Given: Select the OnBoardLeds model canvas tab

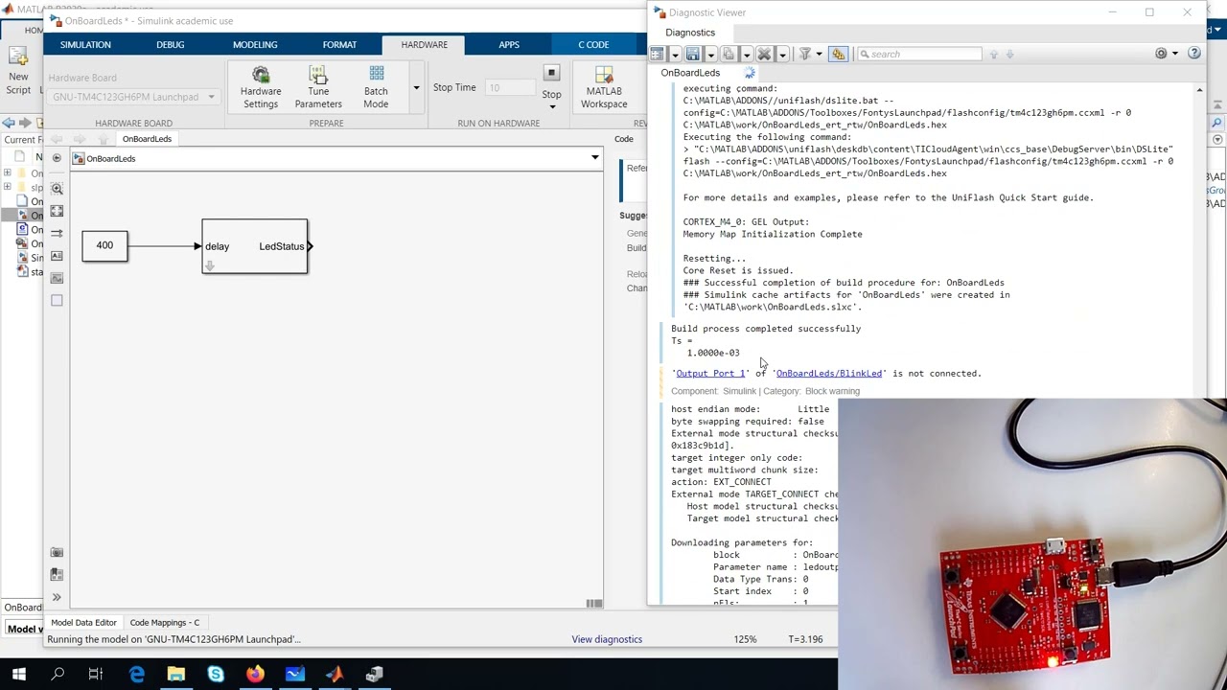Looking at the screenshot, I should click(x=147, y=139).
